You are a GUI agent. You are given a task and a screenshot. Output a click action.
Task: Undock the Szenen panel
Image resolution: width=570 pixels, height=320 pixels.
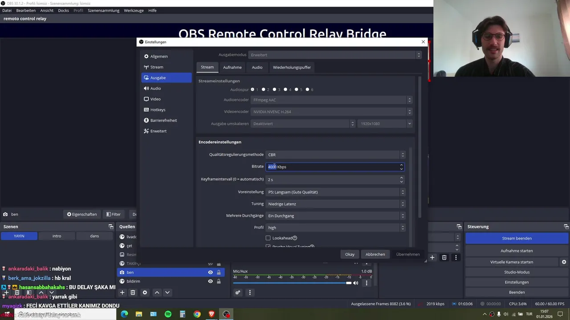[x=111, y=227]
